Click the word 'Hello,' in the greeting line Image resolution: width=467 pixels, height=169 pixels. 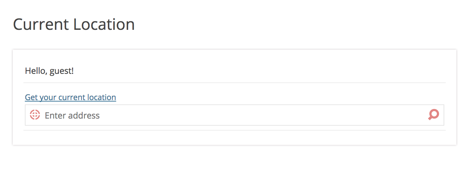(x=36, y=71)
